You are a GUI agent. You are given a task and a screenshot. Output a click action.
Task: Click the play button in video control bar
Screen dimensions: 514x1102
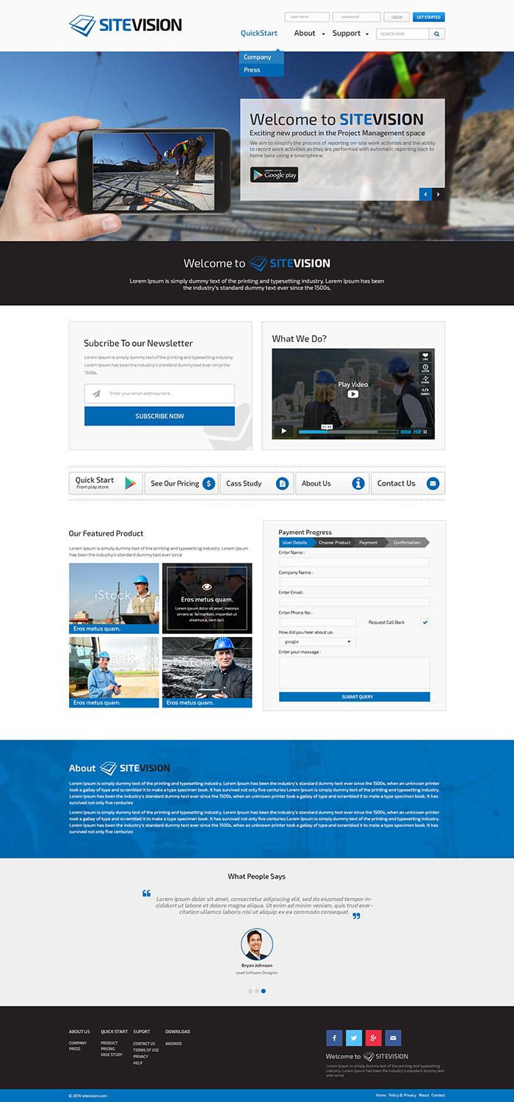[284, 431]
